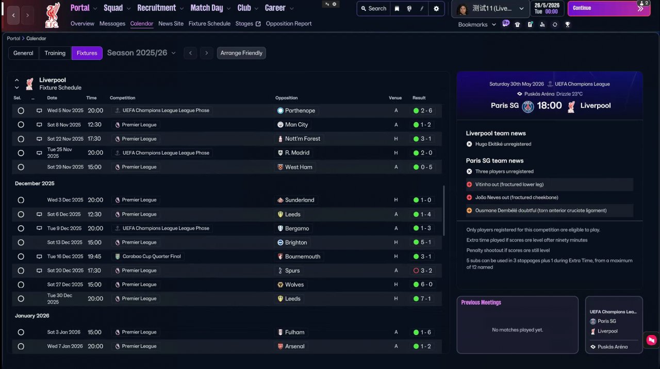The width and height of the screenshot is (660, 369).
Task: Expand the Match Day menu dropdown arrow
Action: (x=229, y=9)
